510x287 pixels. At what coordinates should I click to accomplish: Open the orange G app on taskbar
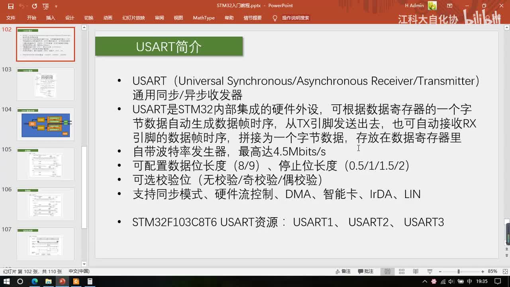[x=76, y=281]
